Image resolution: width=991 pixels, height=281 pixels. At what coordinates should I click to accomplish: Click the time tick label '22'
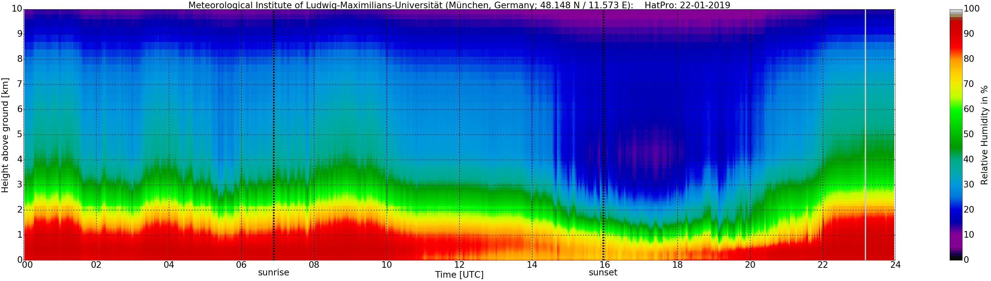823,265
